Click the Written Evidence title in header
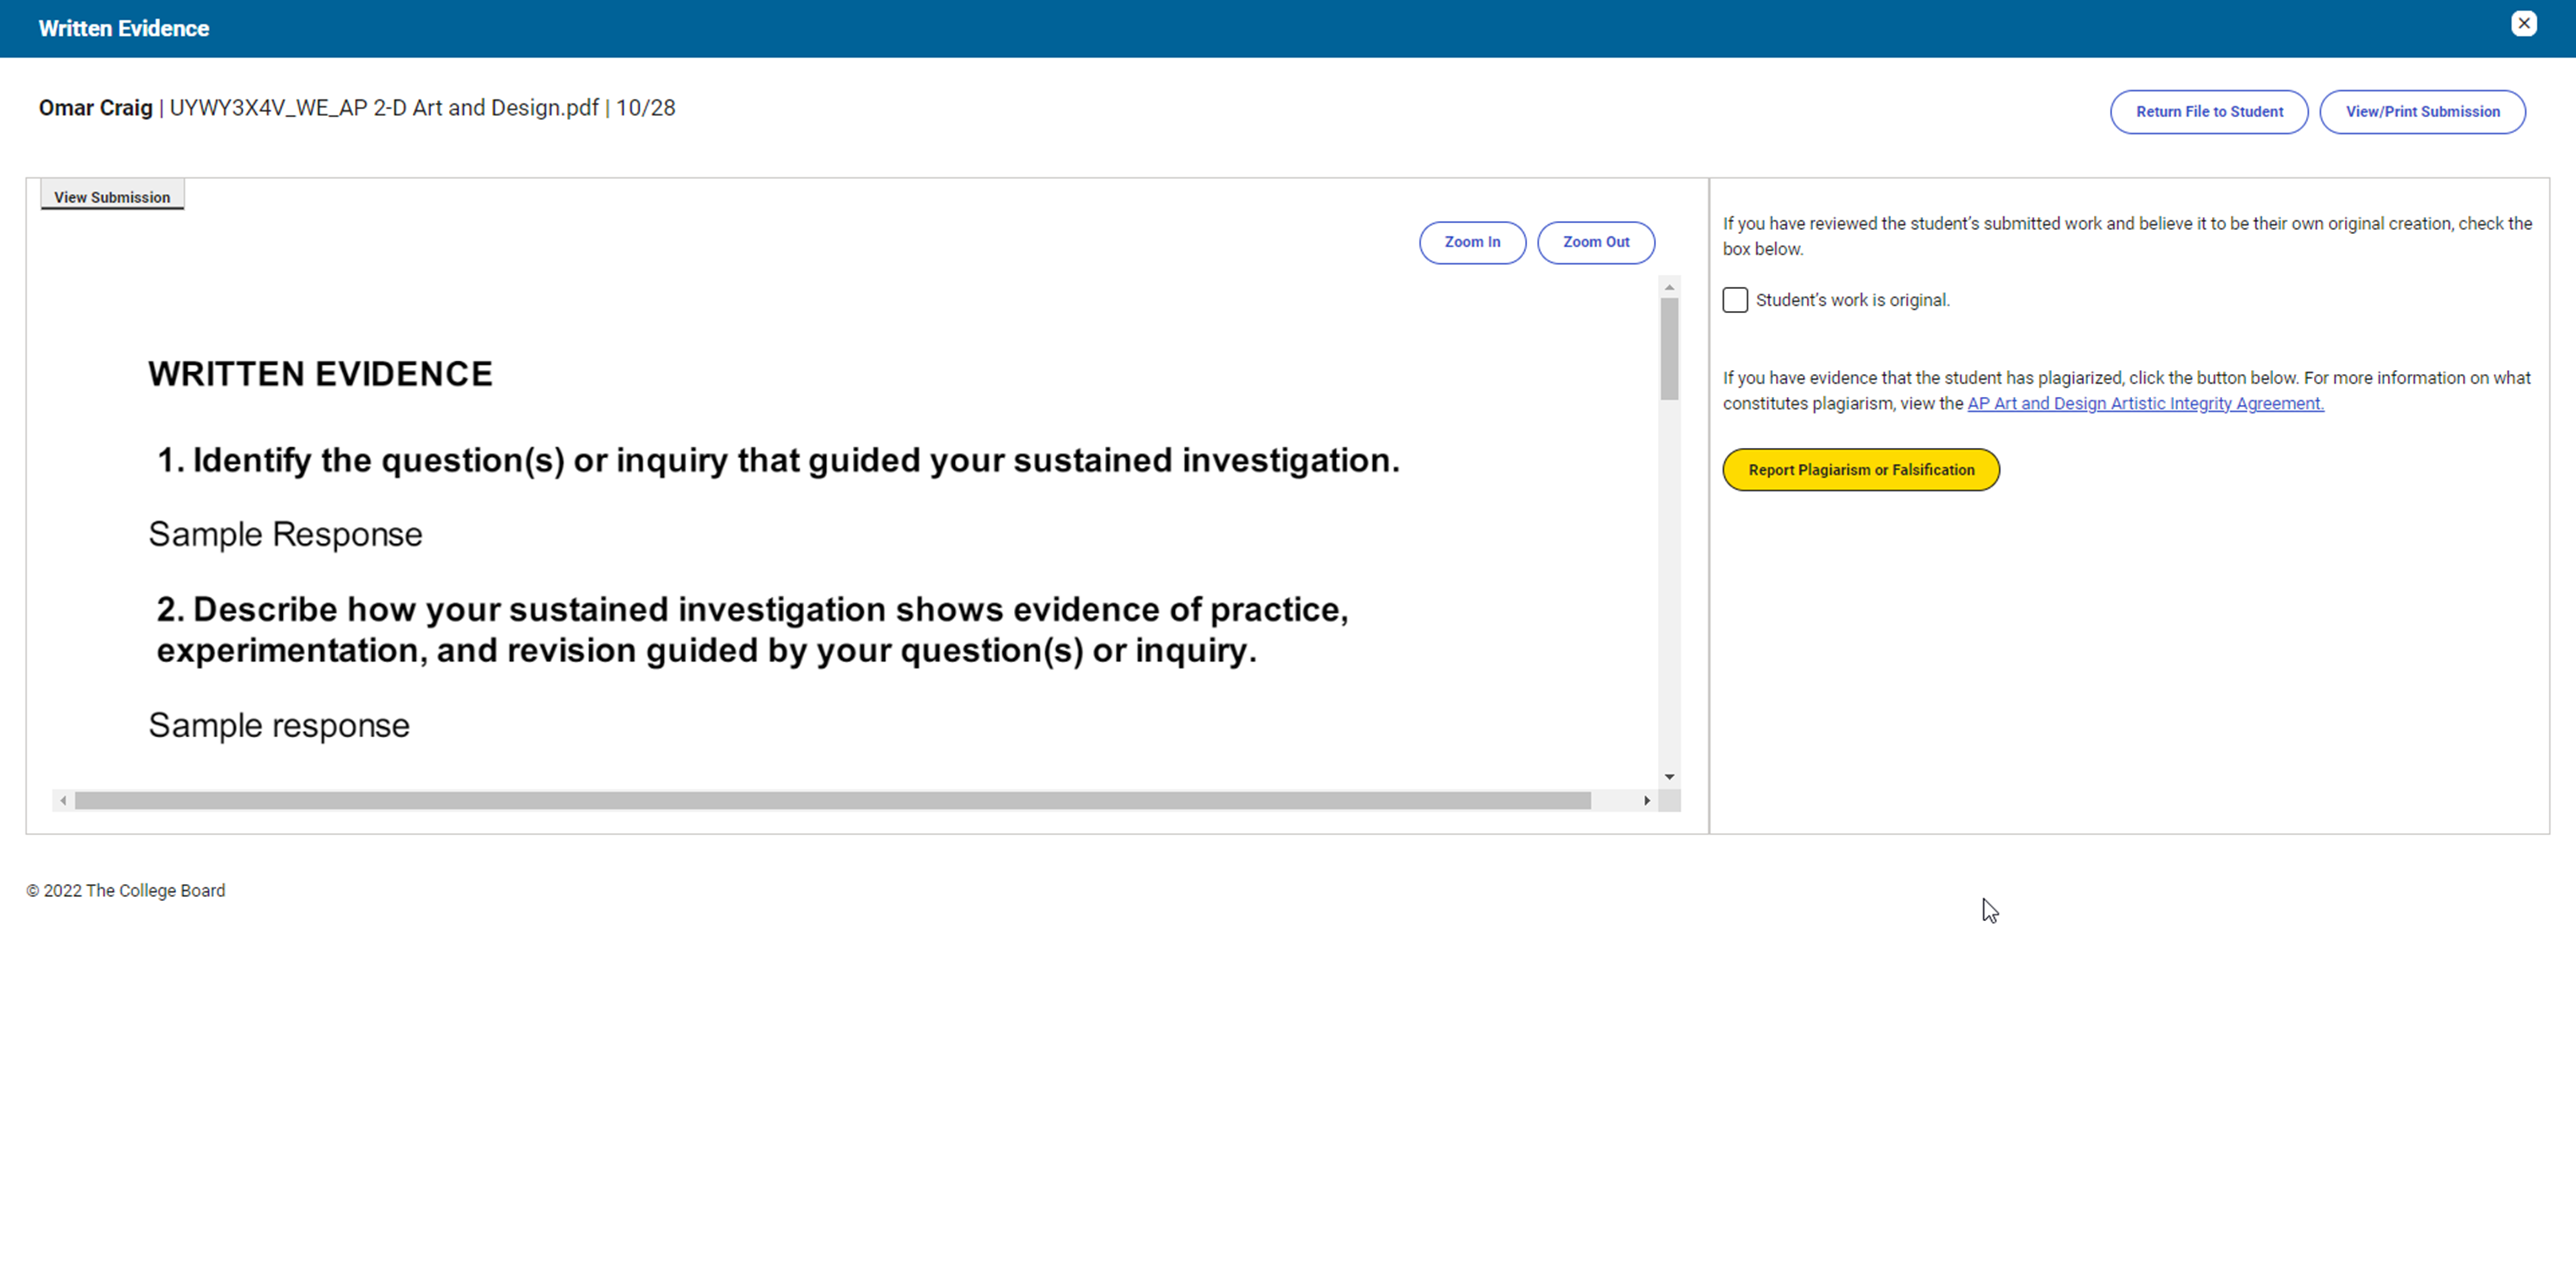The width and height of the screenshot is (2576, 1271). [x=124, y=28]
